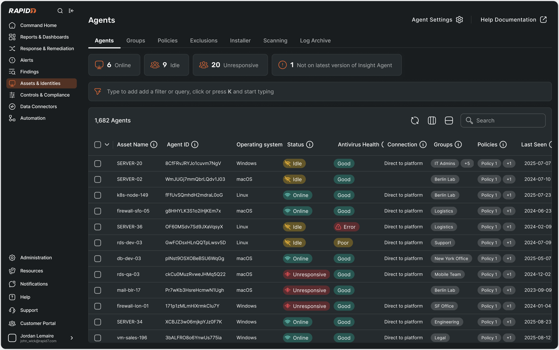
Task: Click the filter funnel icon
Action: tap(98, 91)
